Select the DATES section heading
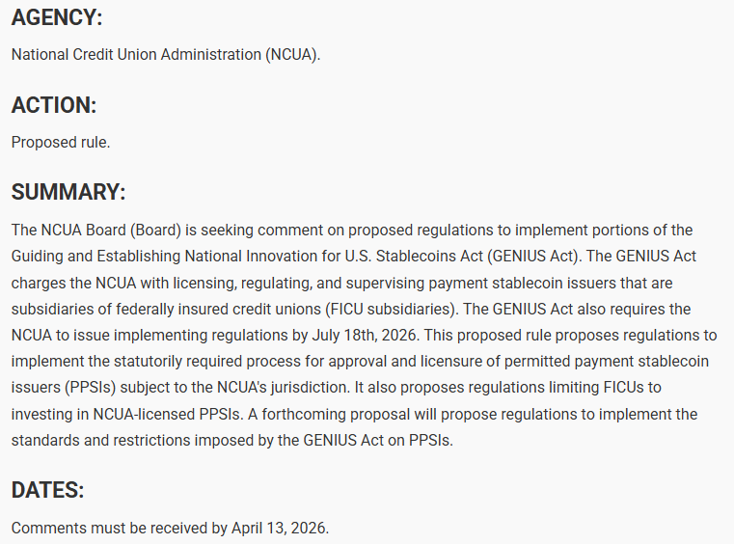This screenshot has height=544, width=734. (x=48, y=490)
